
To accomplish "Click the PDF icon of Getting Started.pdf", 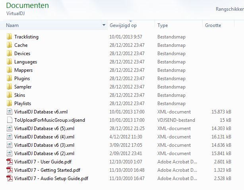I will (10, 170).
